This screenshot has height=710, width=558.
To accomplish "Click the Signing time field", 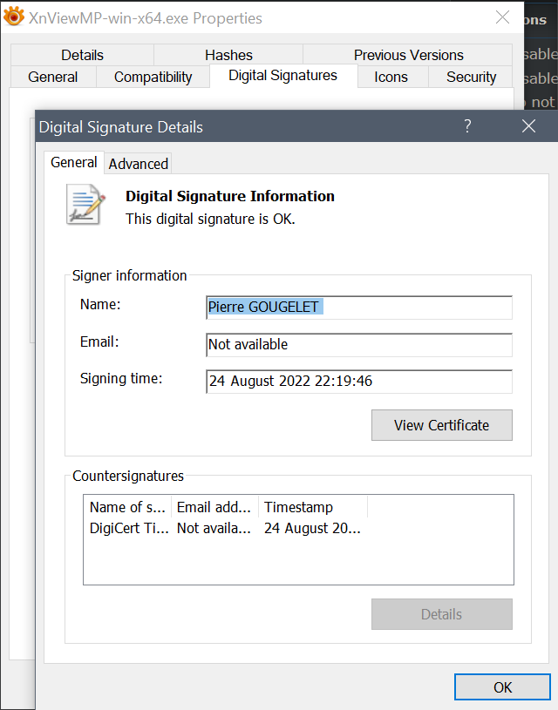I will point(358,382).
